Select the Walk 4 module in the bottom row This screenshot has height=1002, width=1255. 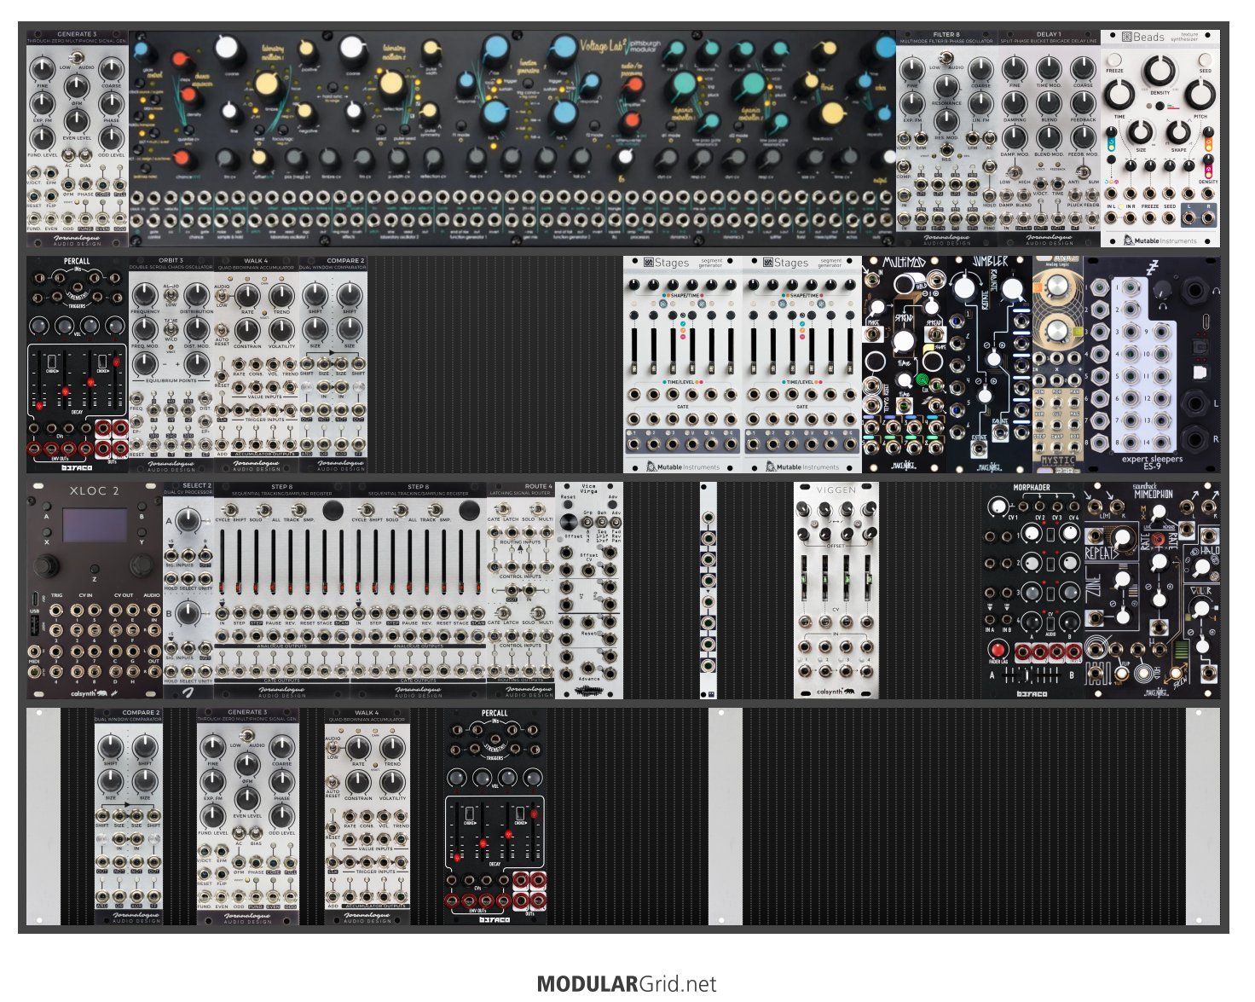(367, 816)
